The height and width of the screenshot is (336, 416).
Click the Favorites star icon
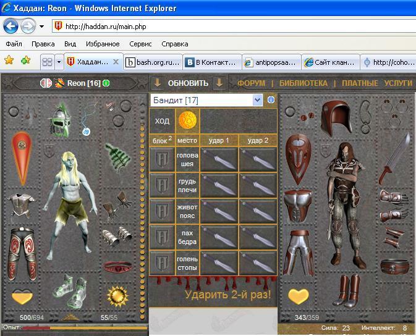coord(9,60)
